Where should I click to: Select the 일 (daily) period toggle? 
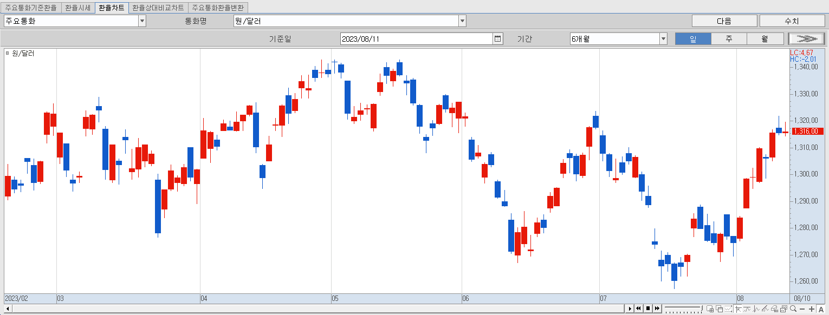[x=692, y=38]
